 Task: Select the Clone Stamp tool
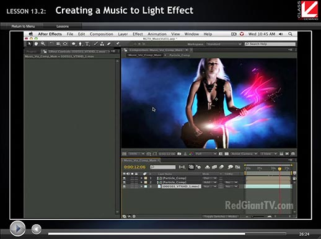click(102, 44)
